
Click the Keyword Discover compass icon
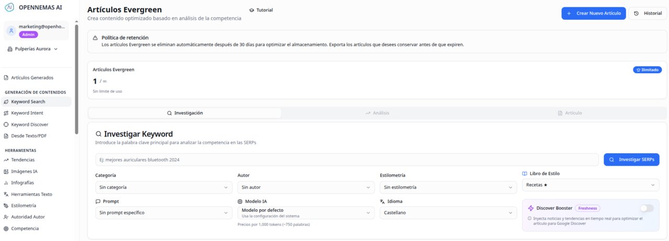pos(6,124)
